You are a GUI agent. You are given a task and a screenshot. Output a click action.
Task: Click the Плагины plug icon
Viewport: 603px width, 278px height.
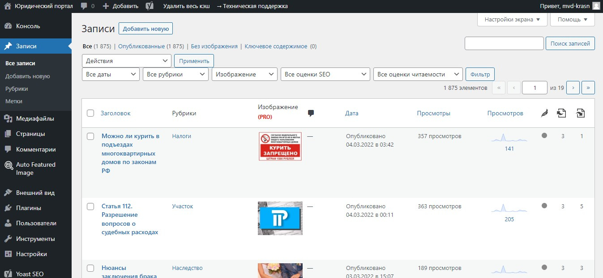click(8, 208)
